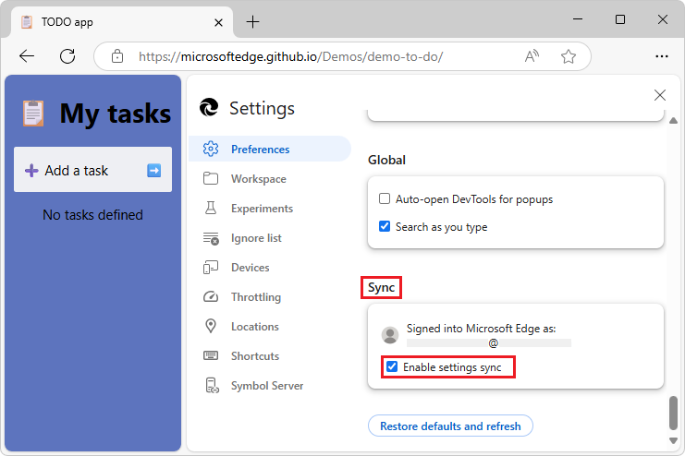Click the Experiments flask icon
Viewport: 685px width, 456px height.
click(x=211, y=208)
